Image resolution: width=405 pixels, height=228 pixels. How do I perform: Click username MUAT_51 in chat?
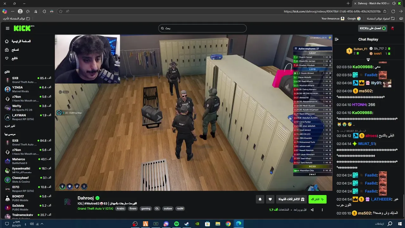pyautogui.click(x=367, y=144)
